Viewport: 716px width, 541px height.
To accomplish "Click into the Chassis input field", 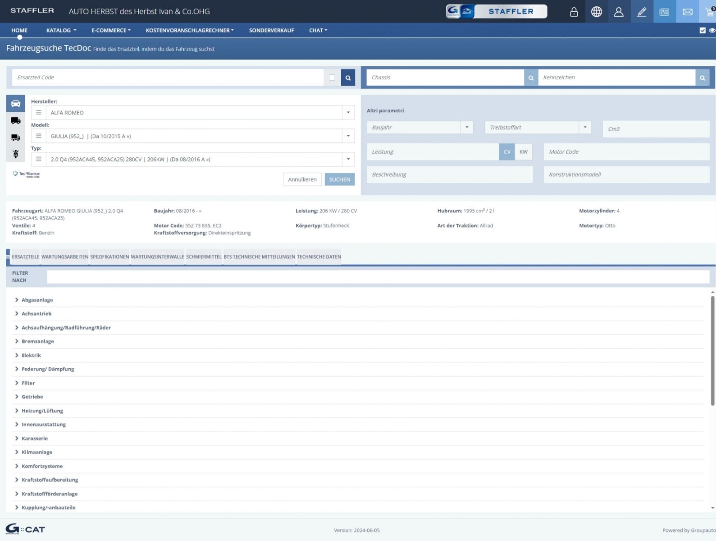I will (445, 78).
